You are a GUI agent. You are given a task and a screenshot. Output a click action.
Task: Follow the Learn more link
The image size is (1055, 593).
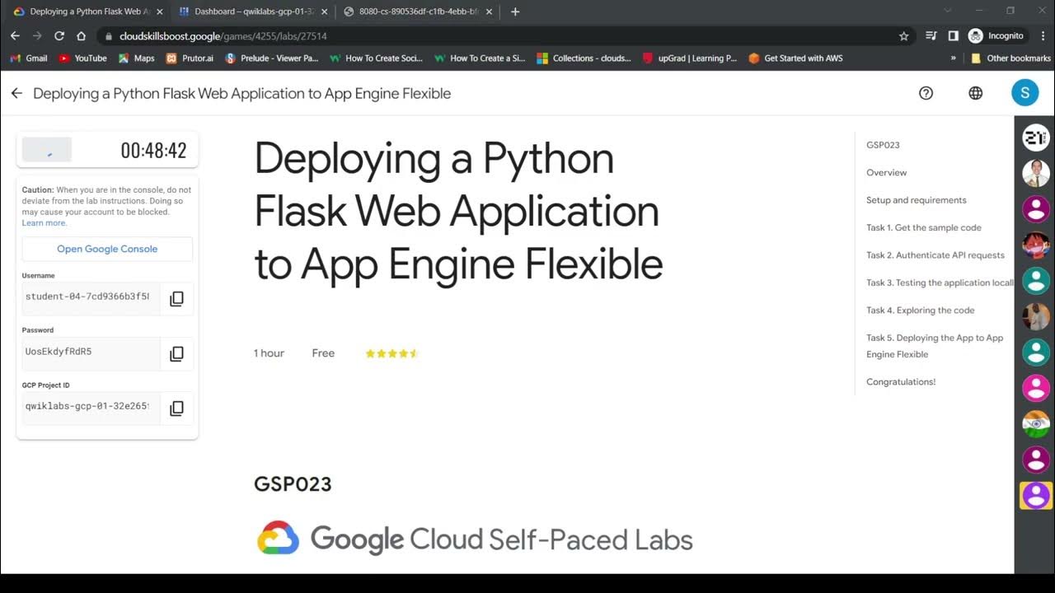click(44, 223)
